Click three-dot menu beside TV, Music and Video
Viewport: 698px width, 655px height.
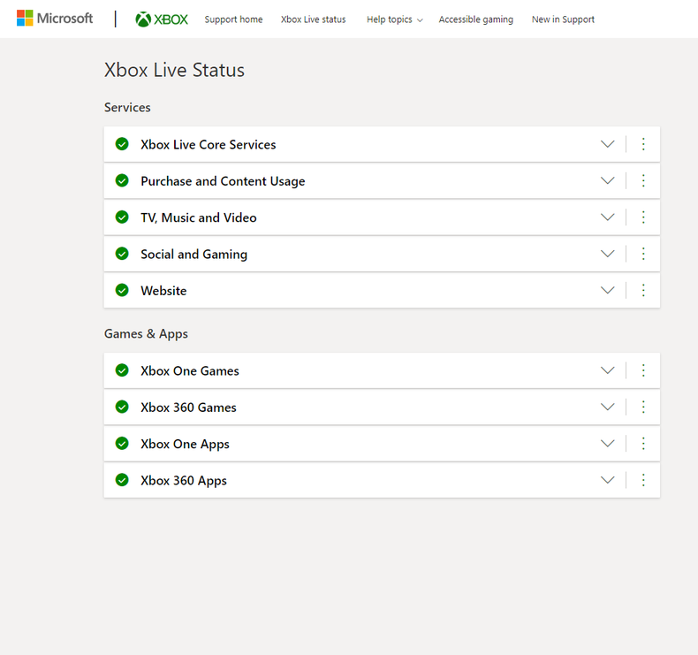pyautogui.click(x=643, y=217)
